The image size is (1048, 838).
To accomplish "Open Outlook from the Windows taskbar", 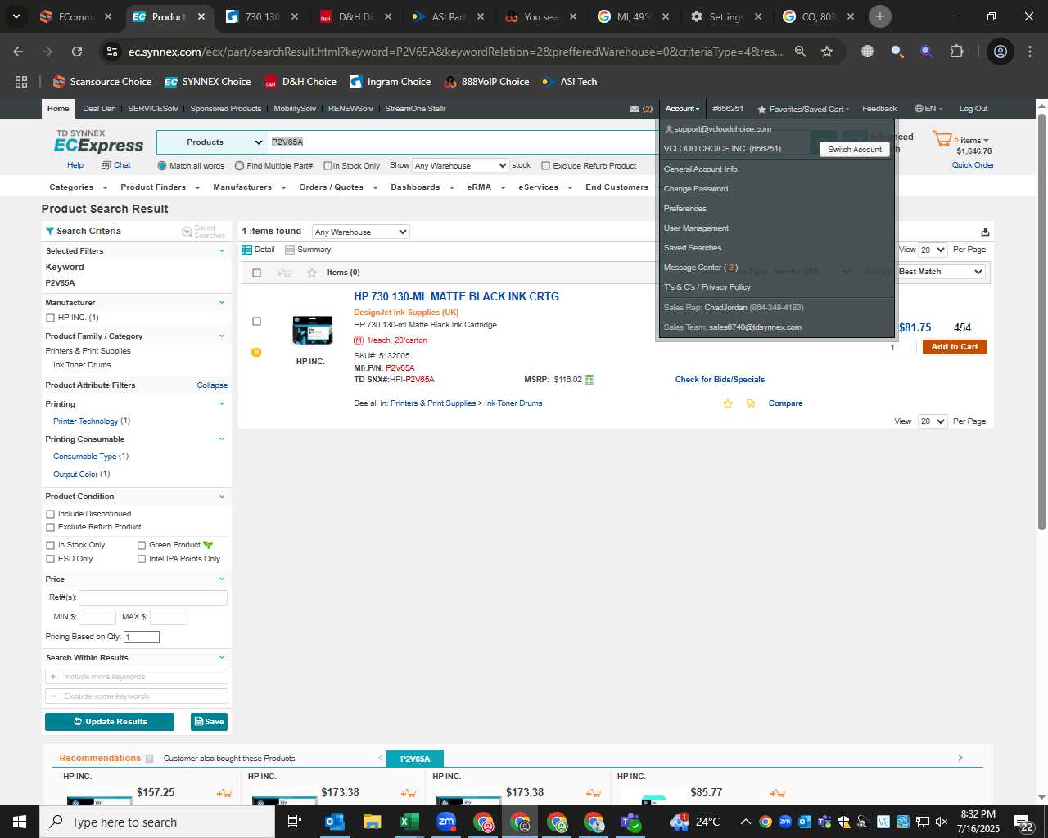I will click(x=334, y=822).
